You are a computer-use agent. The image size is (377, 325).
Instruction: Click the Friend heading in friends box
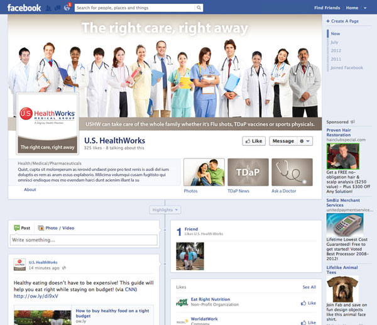(x=191, y=229)
